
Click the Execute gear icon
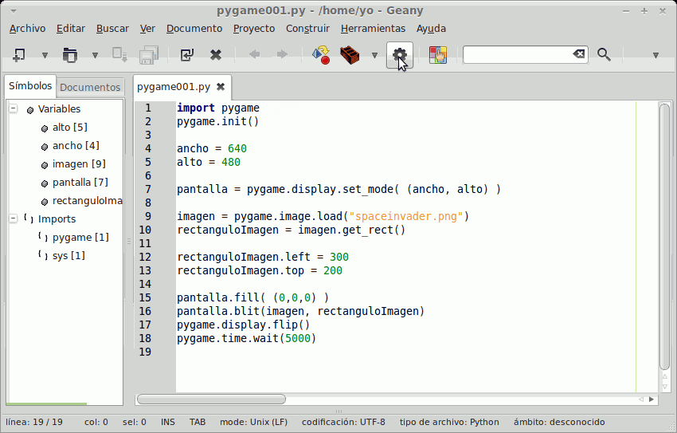point(399,55)
